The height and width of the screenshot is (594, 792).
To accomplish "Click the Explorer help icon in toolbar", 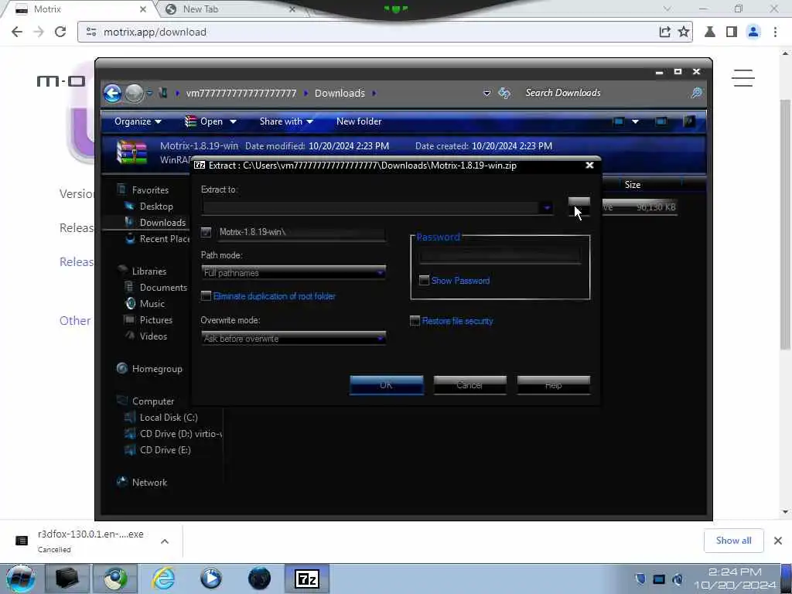I will point(689,121).
